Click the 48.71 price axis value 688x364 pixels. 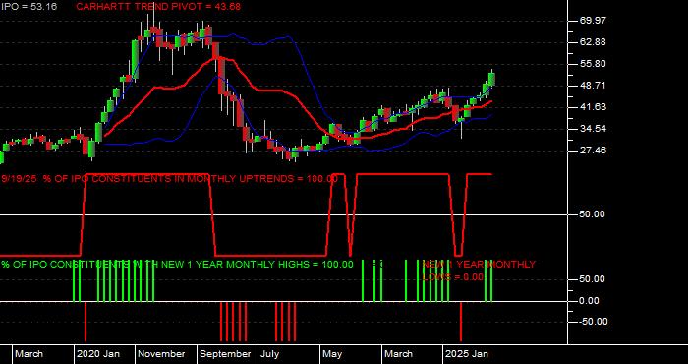[x=594, y=86]
